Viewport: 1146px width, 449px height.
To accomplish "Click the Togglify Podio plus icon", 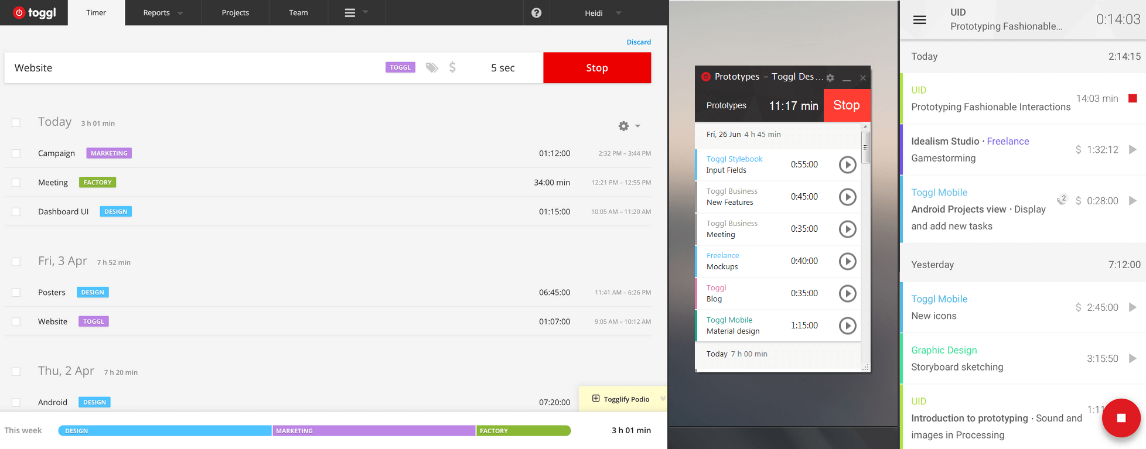I will point(596,399).
